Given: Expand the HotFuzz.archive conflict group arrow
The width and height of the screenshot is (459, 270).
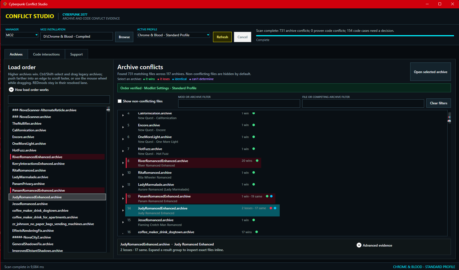Looking at the screenshot, I should (123, 151).
